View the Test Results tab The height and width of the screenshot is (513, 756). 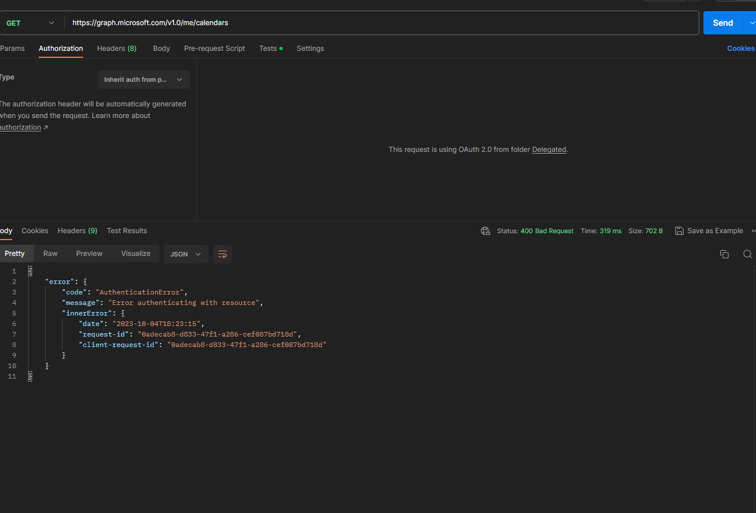pyautogui.click(x=127, y=230)
